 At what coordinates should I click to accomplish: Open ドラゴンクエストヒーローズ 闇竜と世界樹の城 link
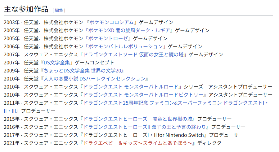[x=138, y=119]
